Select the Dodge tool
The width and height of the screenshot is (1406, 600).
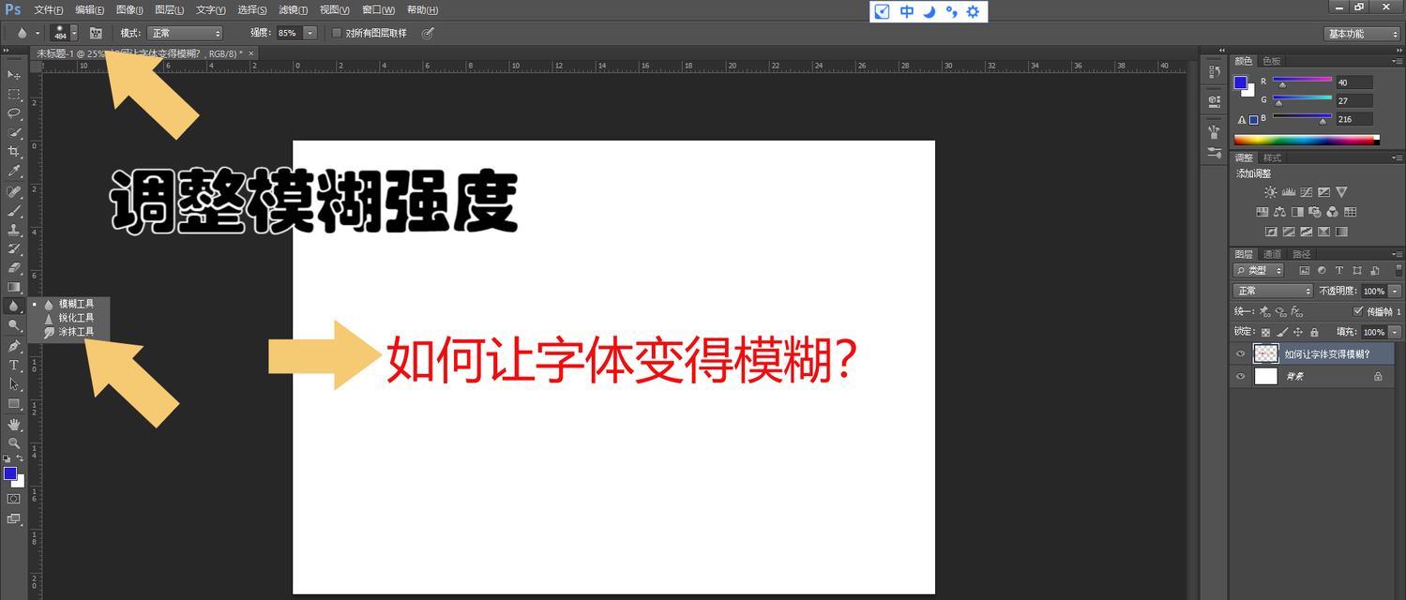14,325
